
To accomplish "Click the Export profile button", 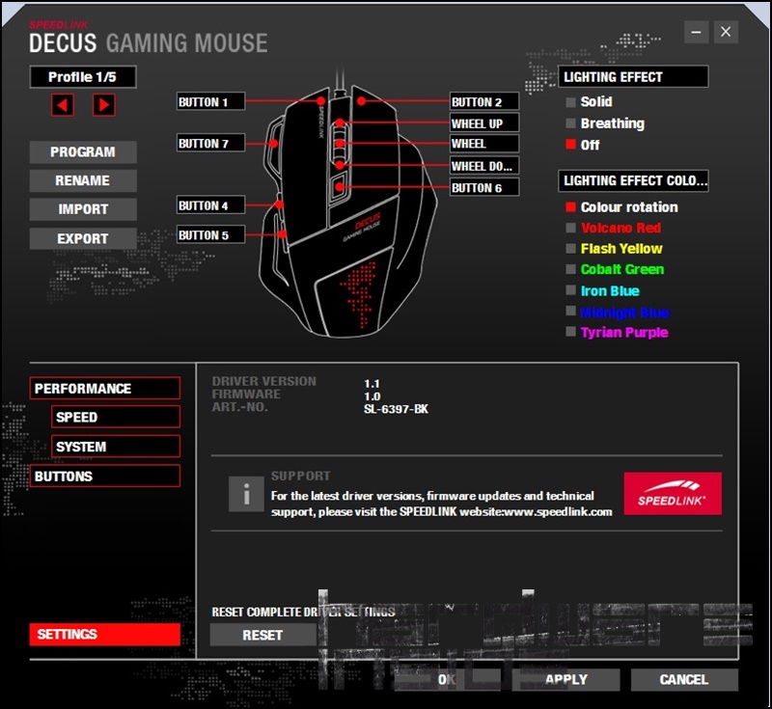I will coord(82,238).
